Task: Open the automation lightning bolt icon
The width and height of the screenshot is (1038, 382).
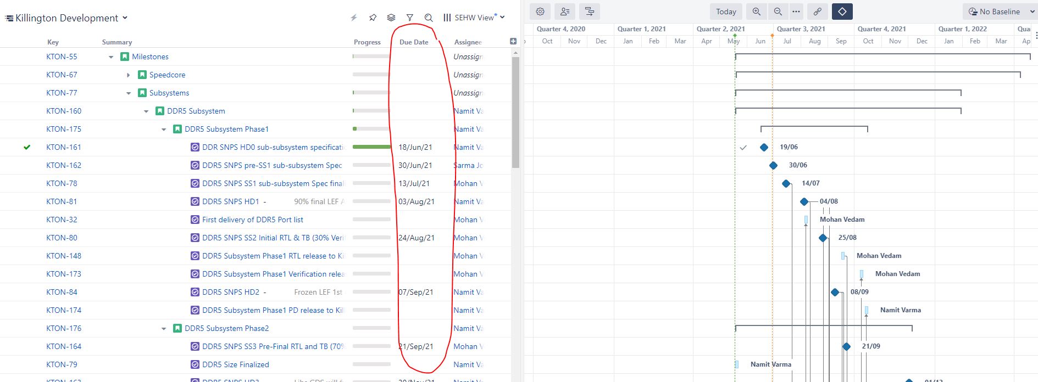Action: coord(354,18)
